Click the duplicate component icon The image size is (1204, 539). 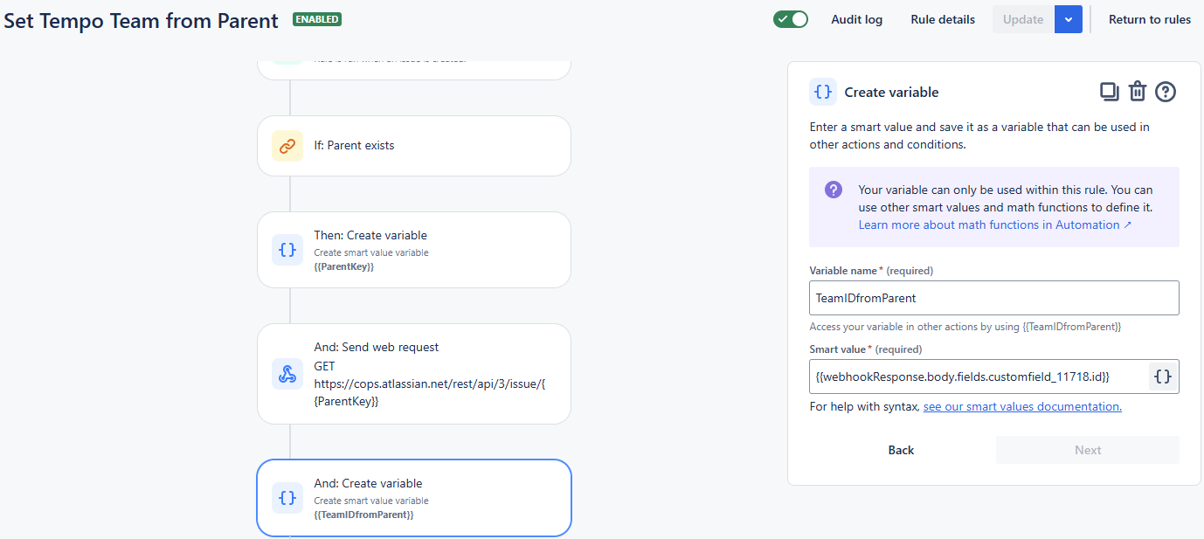[1109, 92]
